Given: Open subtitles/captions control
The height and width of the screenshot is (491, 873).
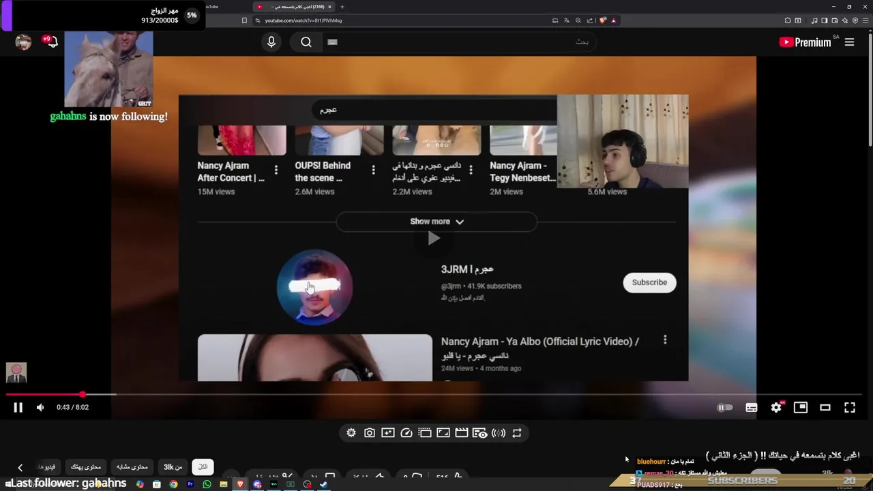Looking at the screenshot, I should click(751, 407).
